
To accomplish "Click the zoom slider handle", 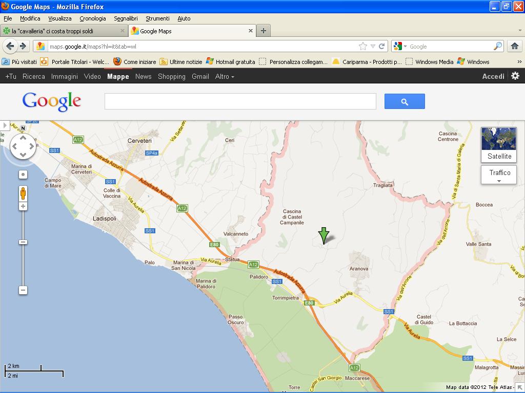I will [23, 242].
